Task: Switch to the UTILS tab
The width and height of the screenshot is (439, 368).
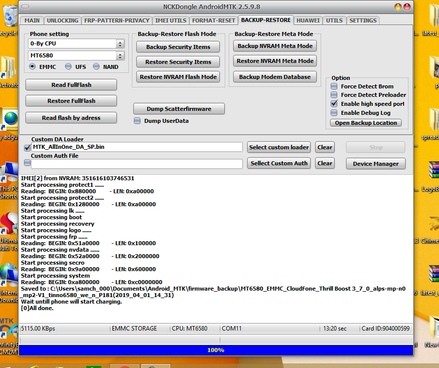Action: [x=334, y=20]
